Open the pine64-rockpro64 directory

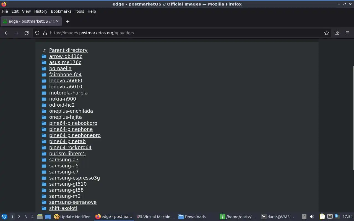pos(70,148)
